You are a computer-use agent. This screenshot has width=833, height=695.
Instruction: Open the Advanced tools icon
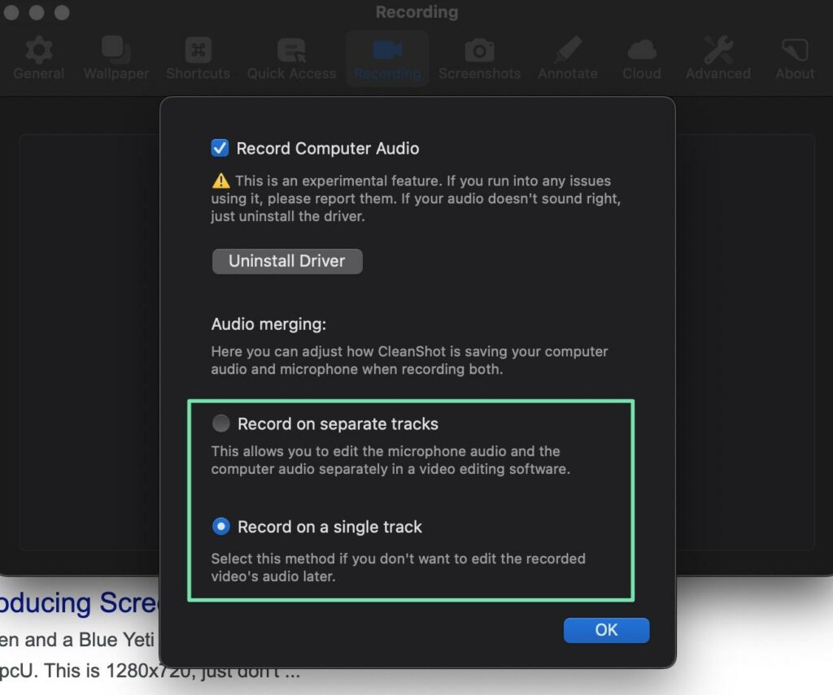(717, 50)
